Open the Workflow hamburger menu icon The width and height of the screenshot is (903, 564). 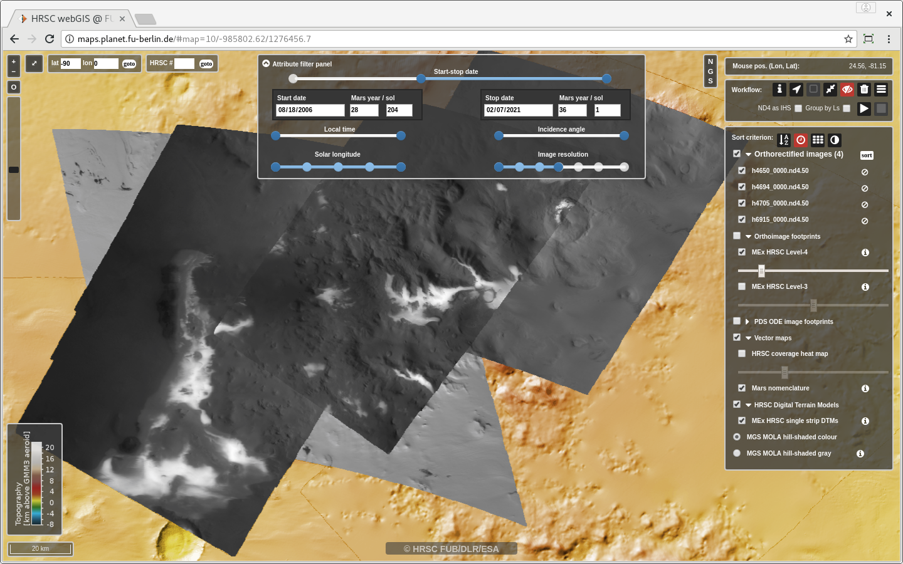point(881,90)
